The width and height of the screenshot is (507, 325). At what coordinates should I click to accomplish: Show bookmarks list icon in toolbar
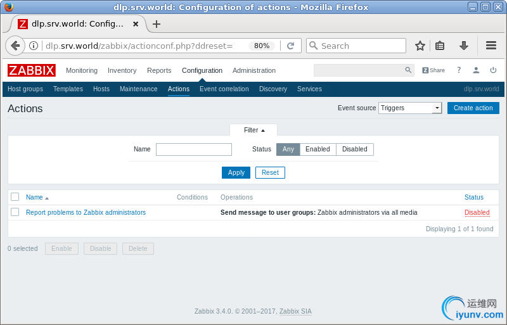point(439,46)
